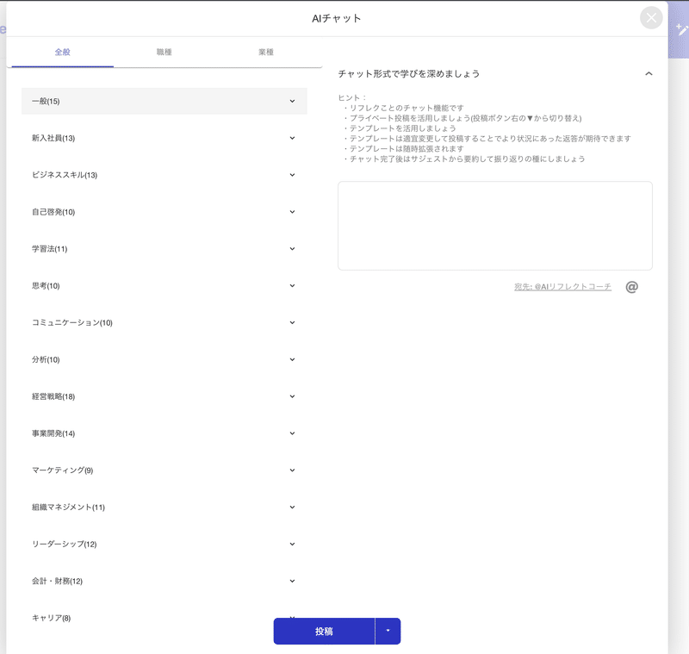
Task: Expand the 分析(10) category
Action: tap(164, 359)
